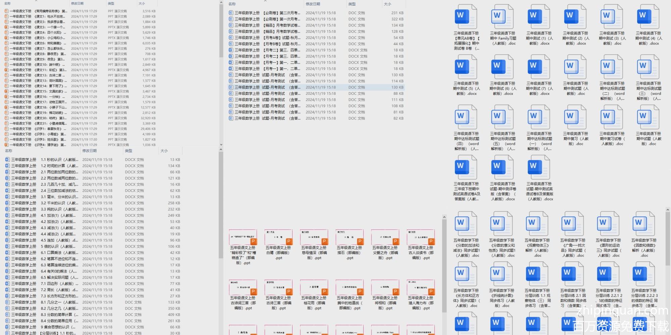671x335 pixels.
Task: Click the scroll down arrow of top-left list
Action: click(x=221, y=145)
